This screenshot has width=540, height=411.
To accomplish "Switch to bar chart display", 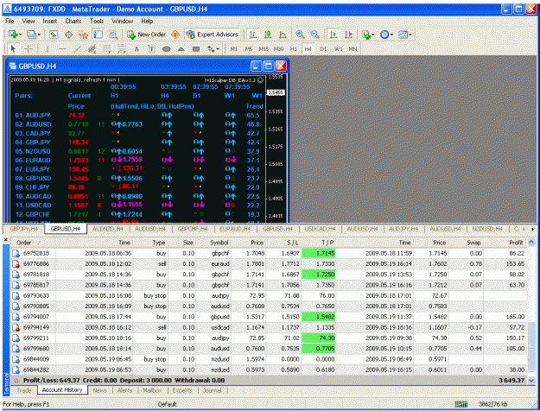I will (x=253, y=35).
